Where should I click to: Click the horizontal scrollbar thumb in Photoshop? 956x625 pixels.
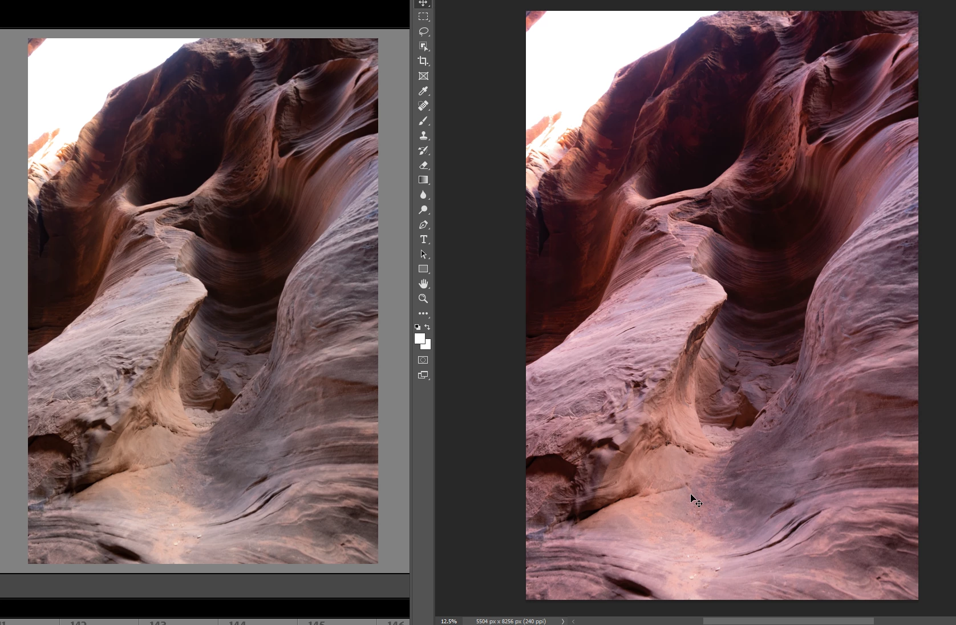click(788, 621)
